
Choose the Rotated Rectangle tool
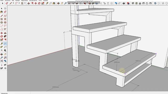pyautogui.click(x=5, y=19)
